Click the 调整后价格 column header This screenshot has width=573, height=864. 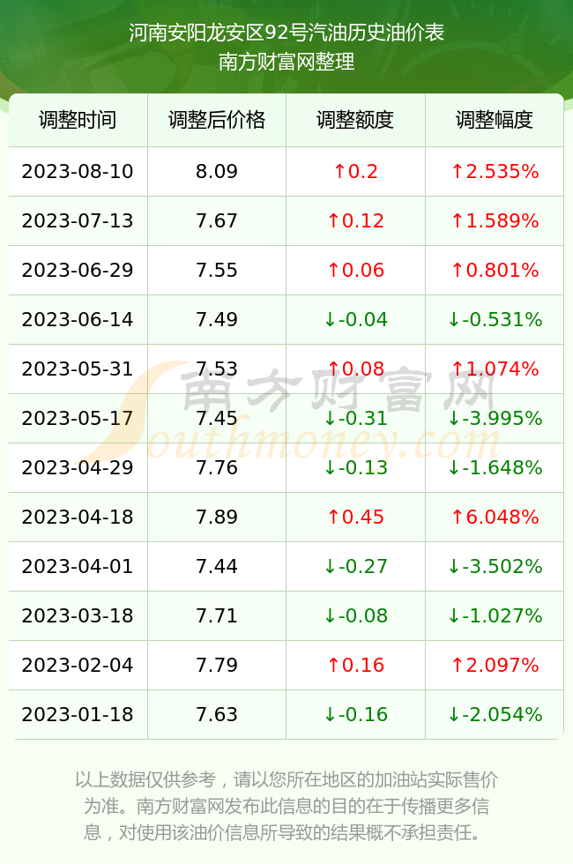tap(217, 120)
